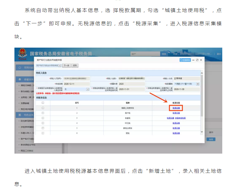The height and width of the screenshot is (192, 237).
Task: Click 税源采集 link for 房产税
Action: click(x=176, y=113)
